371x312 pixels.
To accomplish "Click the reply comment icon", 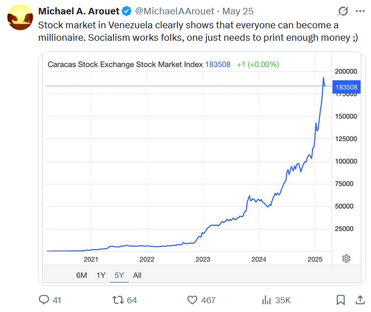I will pos(45,300).
